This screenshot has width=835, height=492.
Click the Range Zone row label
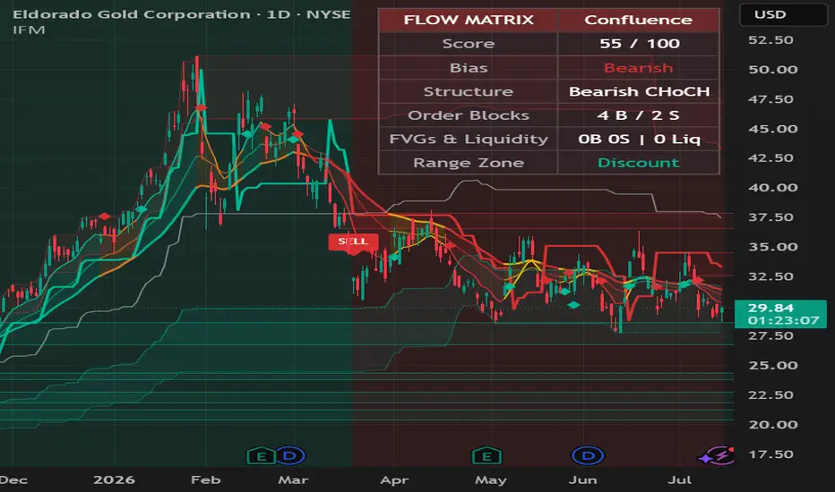click(x=468, y=163)
